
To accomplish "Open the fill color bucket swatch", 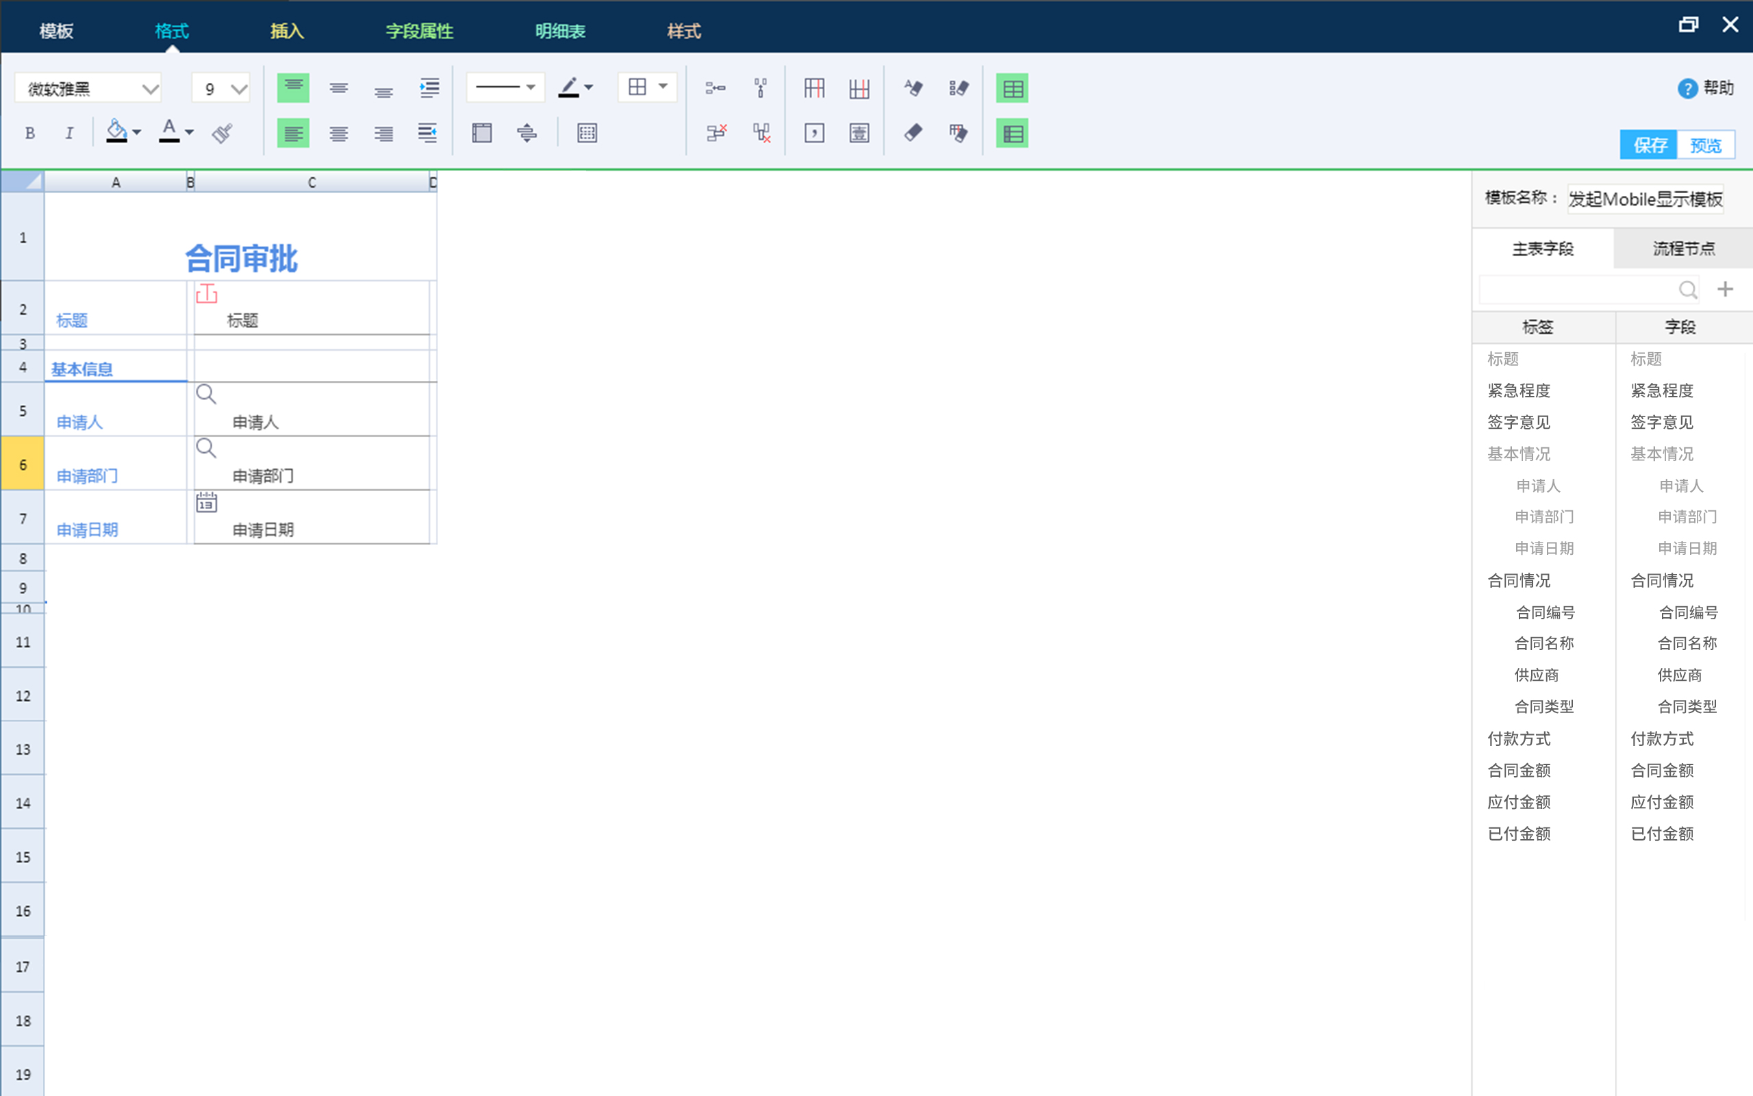I will [116, 132].
